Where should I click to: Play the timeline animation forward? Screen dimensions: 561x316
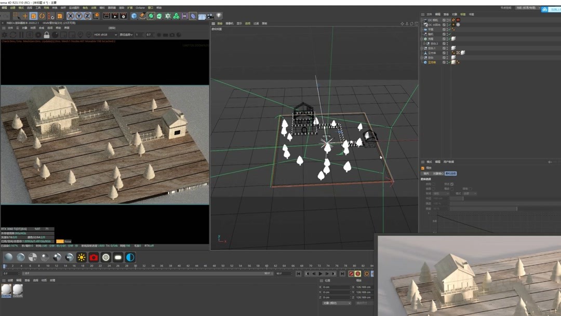(320, 273)
